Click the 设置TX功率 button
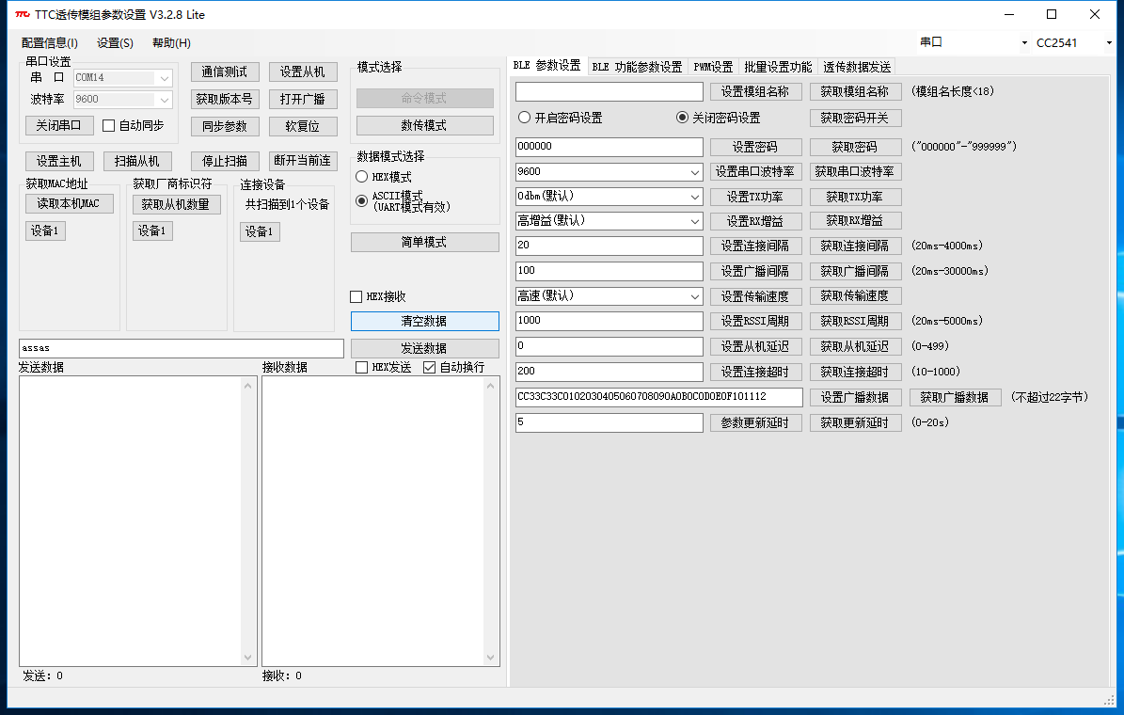 [x=756, y=198]
